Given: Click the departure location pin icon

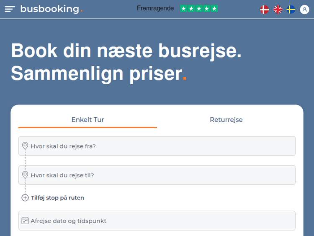Looking at the screenshot, I should 25,146.
